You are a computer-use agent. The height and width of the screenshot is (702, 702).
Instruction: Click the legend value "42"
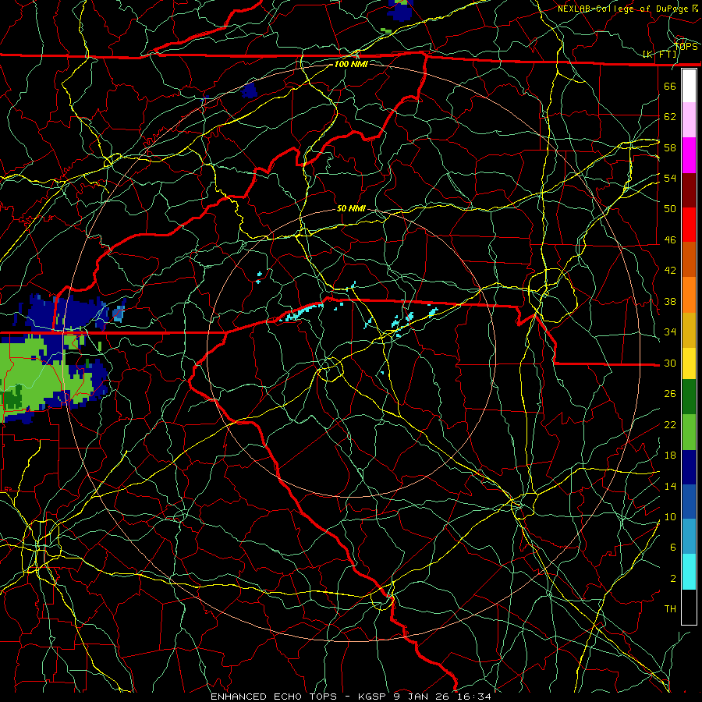point(670,271)
